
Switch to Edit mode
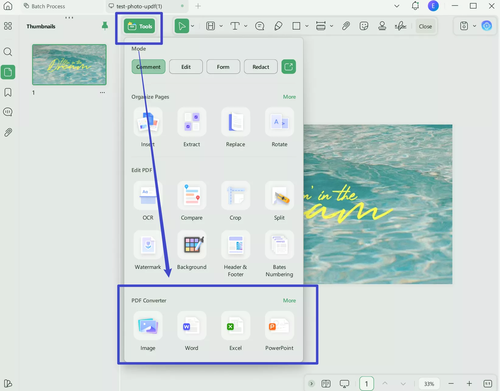click(186, 67)
